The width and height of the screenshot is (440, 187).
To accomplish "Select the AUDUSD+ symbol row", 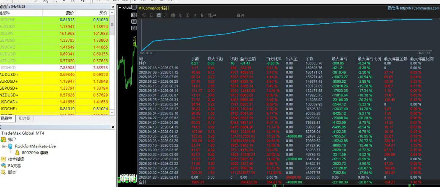I will tap(54, 74).
